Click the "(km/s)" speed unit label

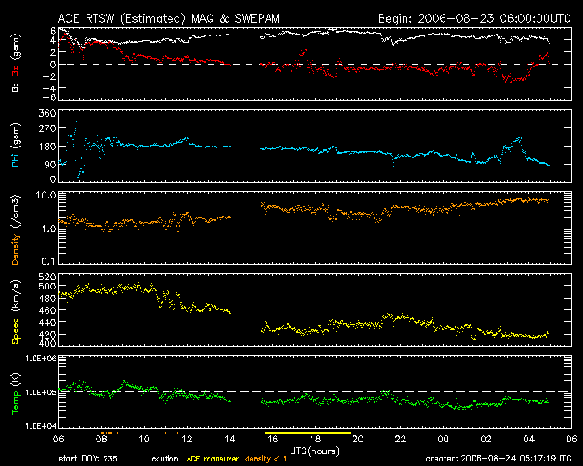[15, 296]
